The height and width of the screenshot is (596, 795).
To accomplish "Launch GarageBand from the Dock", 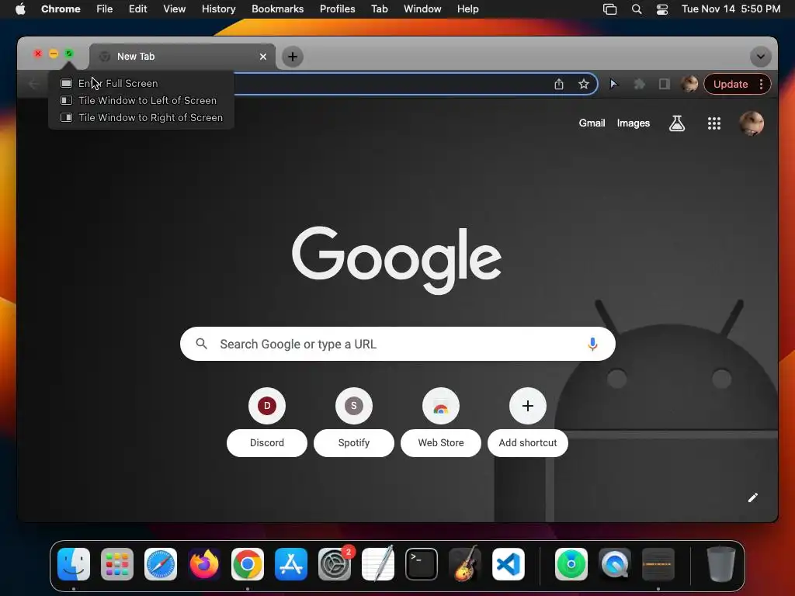I will [x=465, y=564].
